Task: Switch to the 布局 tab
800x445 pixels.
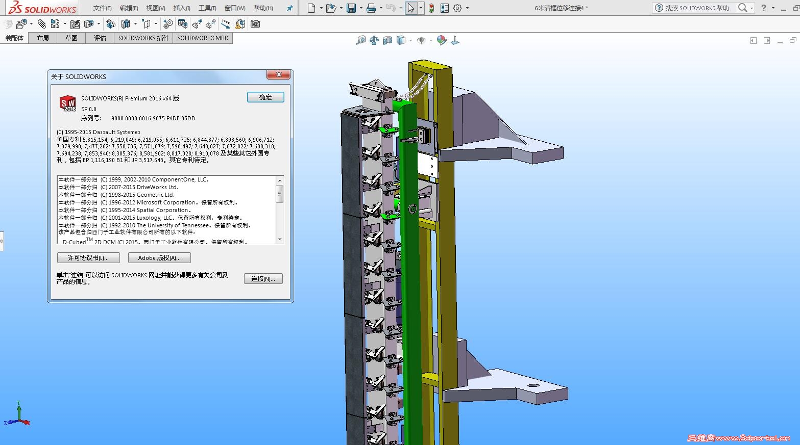Action: (43, 38)
